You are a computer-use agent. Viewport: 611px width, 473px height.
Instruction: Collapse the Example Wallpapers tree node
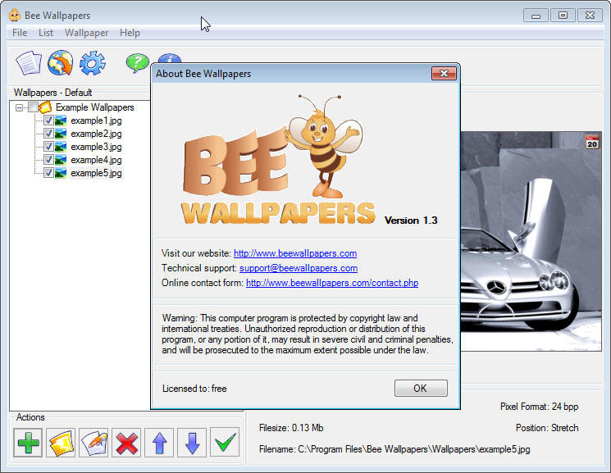pos(19,107)
